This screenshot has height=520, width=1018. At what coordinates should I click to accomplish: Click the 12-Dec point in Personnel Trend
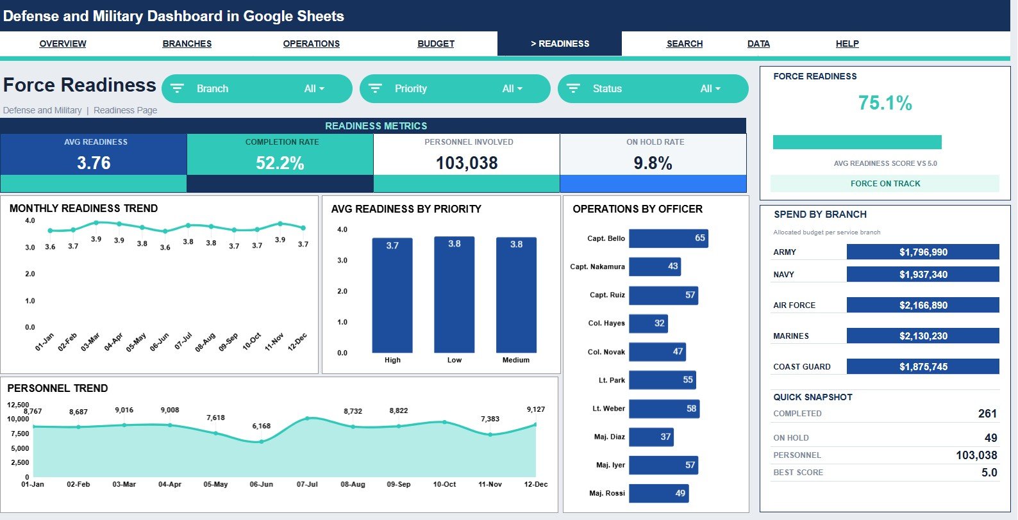pyautogui.click(x=536, y=425)
